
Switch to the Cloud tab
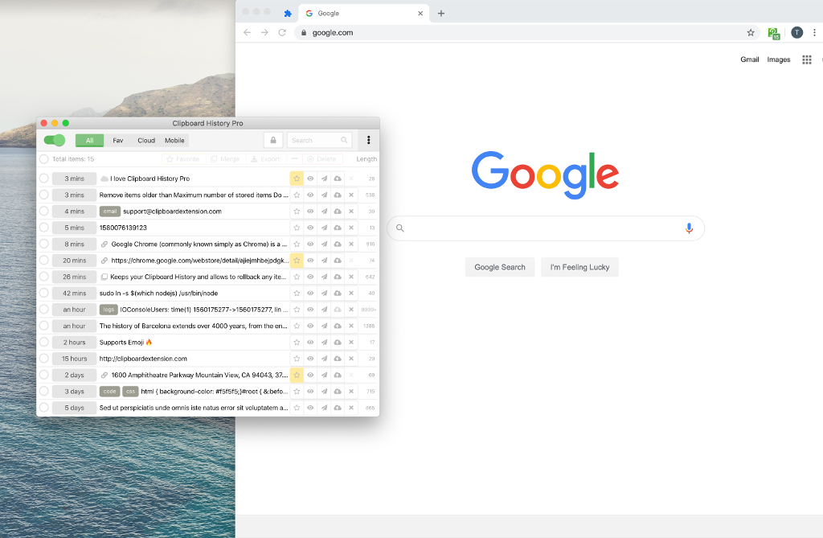pyautogui.click(x=146, y=140)
